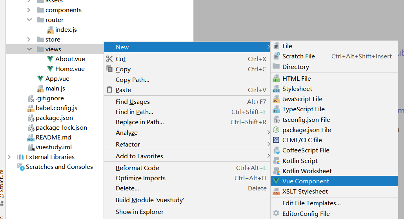Select index.js in router folder

(66, 30)
